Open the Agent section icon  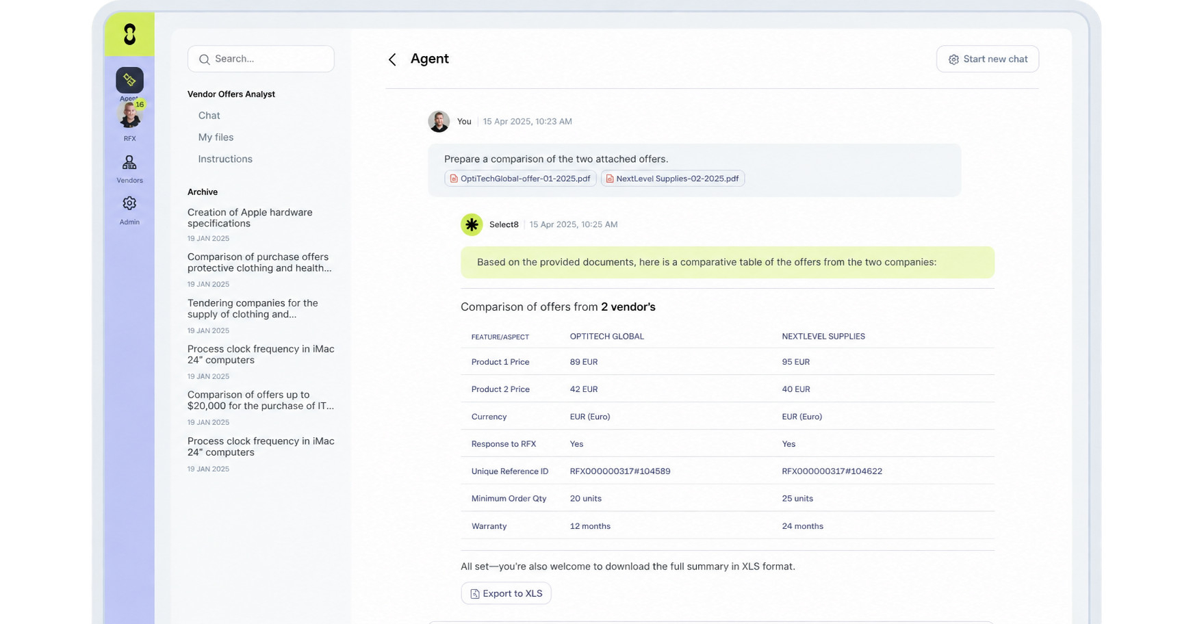click(129, 80)
